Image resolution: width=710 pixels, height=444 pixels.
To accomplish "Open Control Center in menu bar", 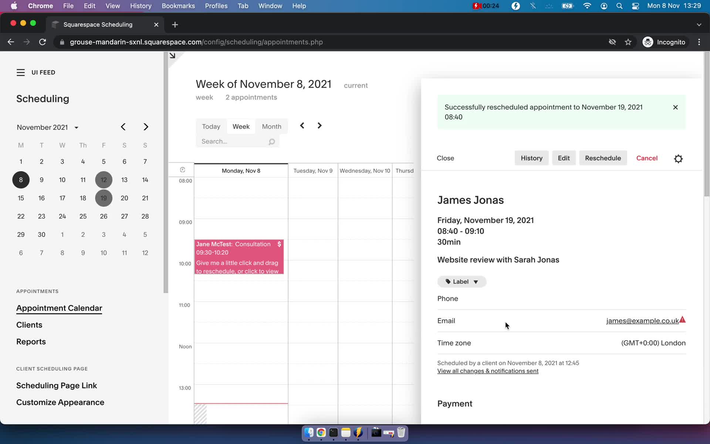I will (x=636, y=6).
